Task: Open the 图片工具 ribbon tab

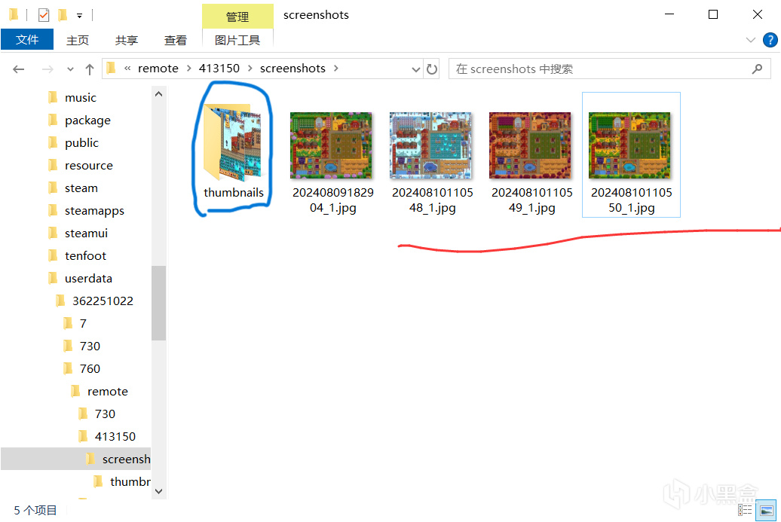Action: pos(237,41)
